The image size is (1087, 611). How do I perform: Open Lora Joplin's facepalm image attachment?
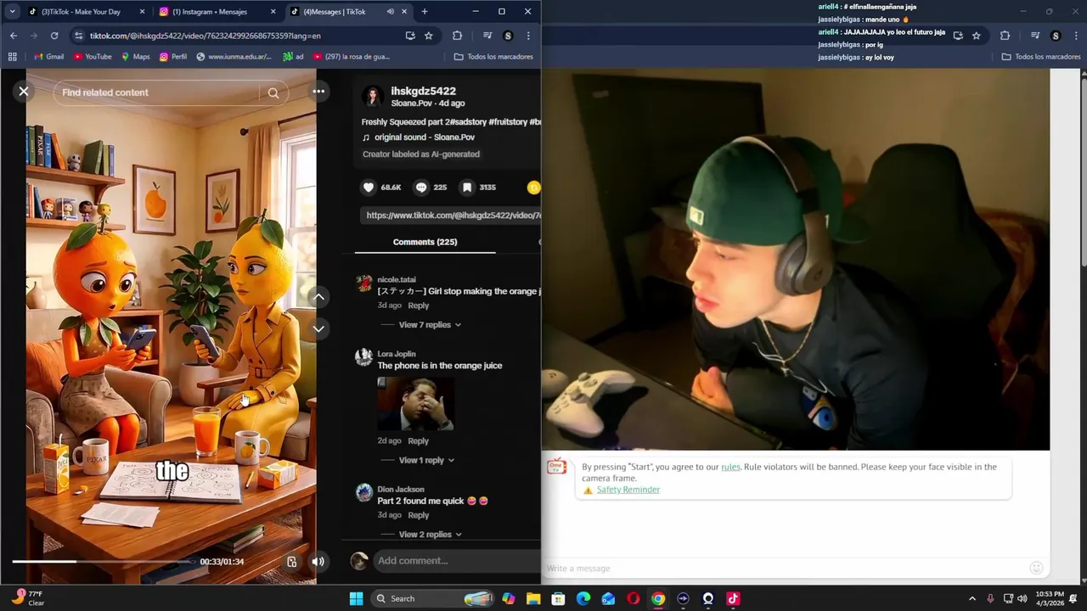click(x=416, y=404)
